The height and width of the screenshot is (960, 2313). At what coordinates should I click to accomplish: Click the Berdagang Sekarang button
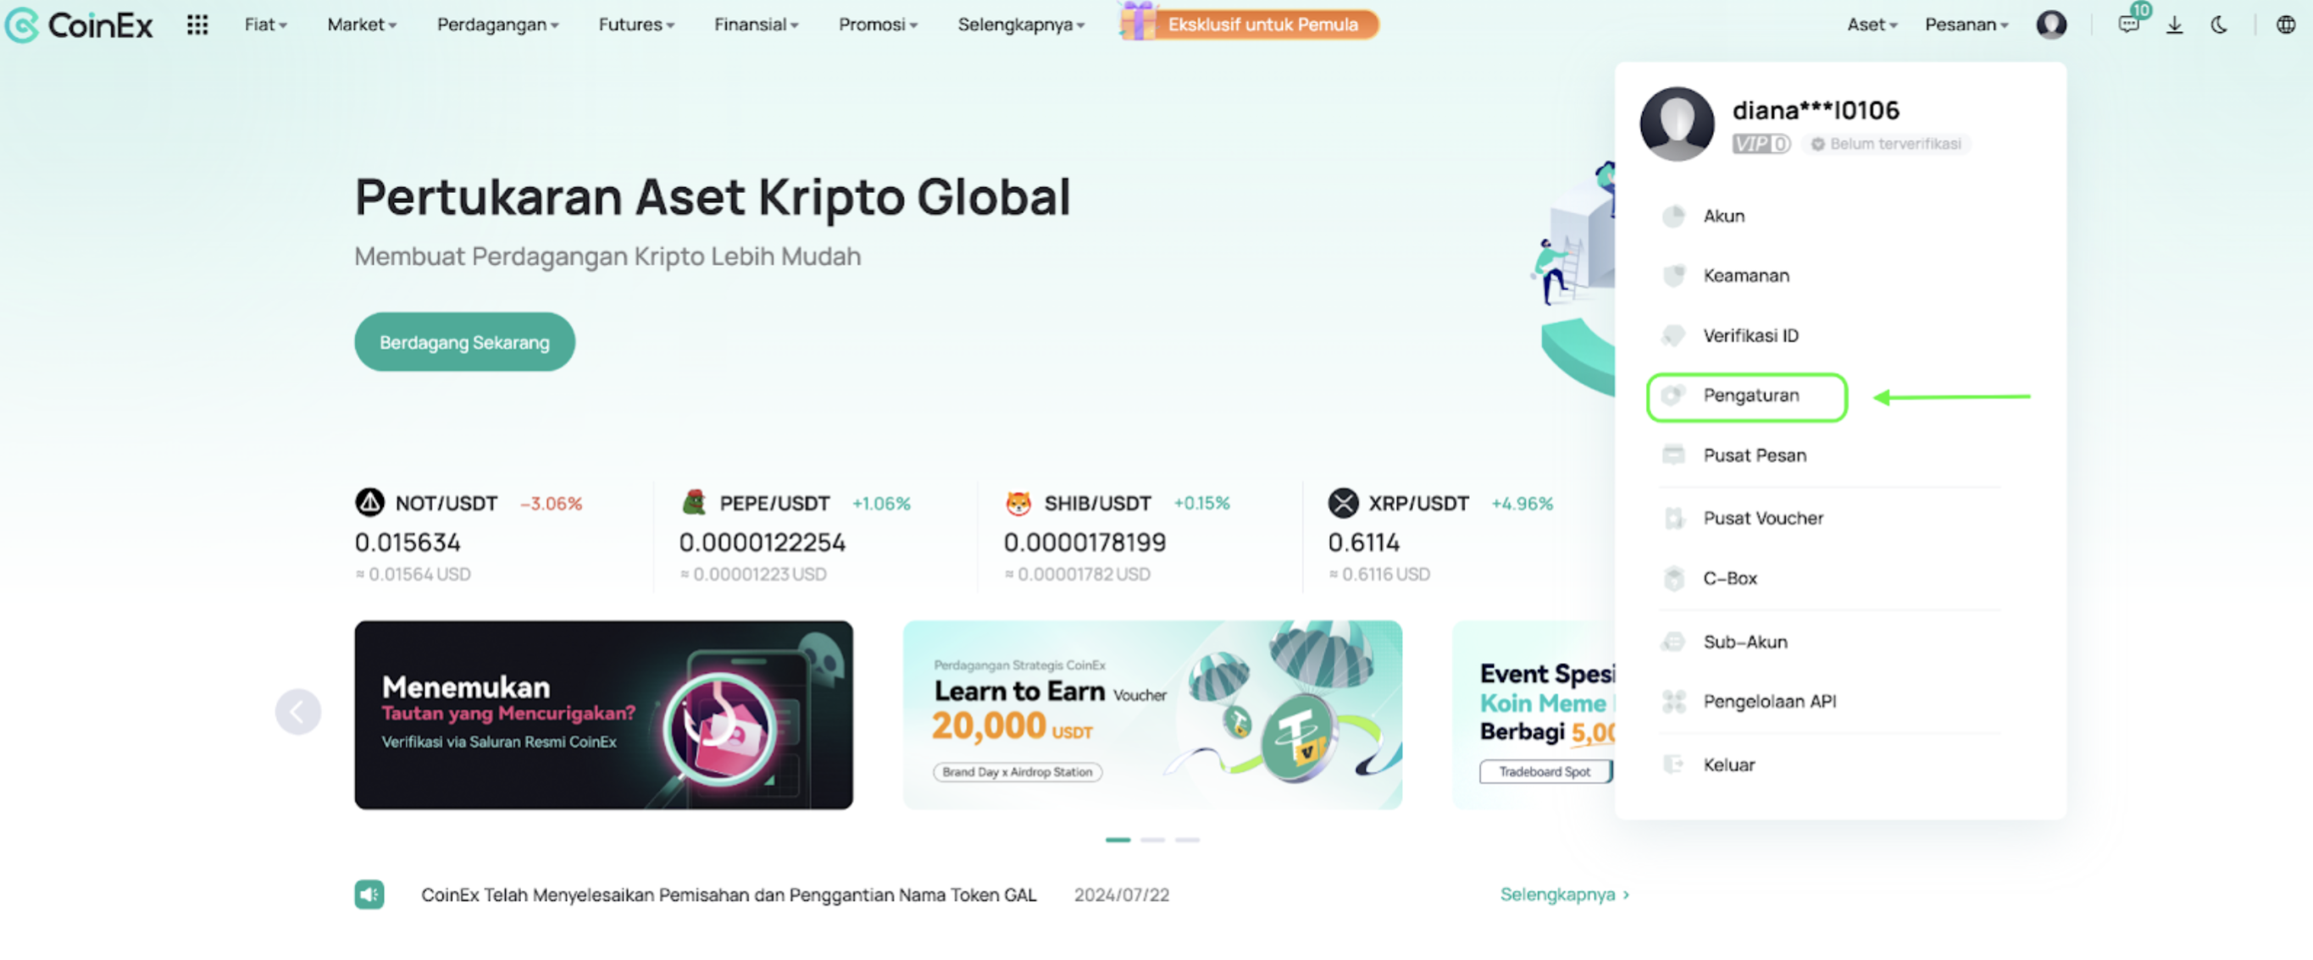click(x=464, y=342)
